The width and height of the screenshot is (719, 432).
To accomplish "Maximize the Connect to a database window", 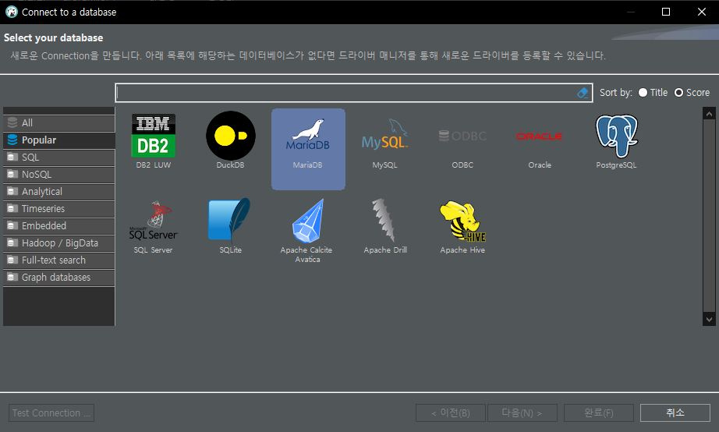I will click(x=666, y=12).
